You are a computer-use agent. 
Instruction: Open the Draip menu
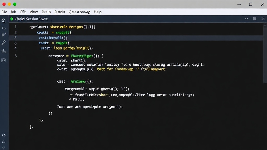click(x=46, y=12)
